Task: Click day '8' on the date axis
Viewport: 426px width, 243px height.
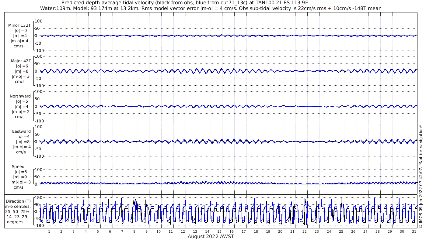Action: pos(134,231)
